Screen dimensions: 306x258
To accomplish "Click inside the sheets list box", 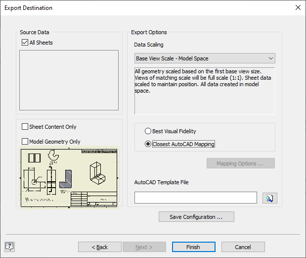I will click(x=69, y=80).
